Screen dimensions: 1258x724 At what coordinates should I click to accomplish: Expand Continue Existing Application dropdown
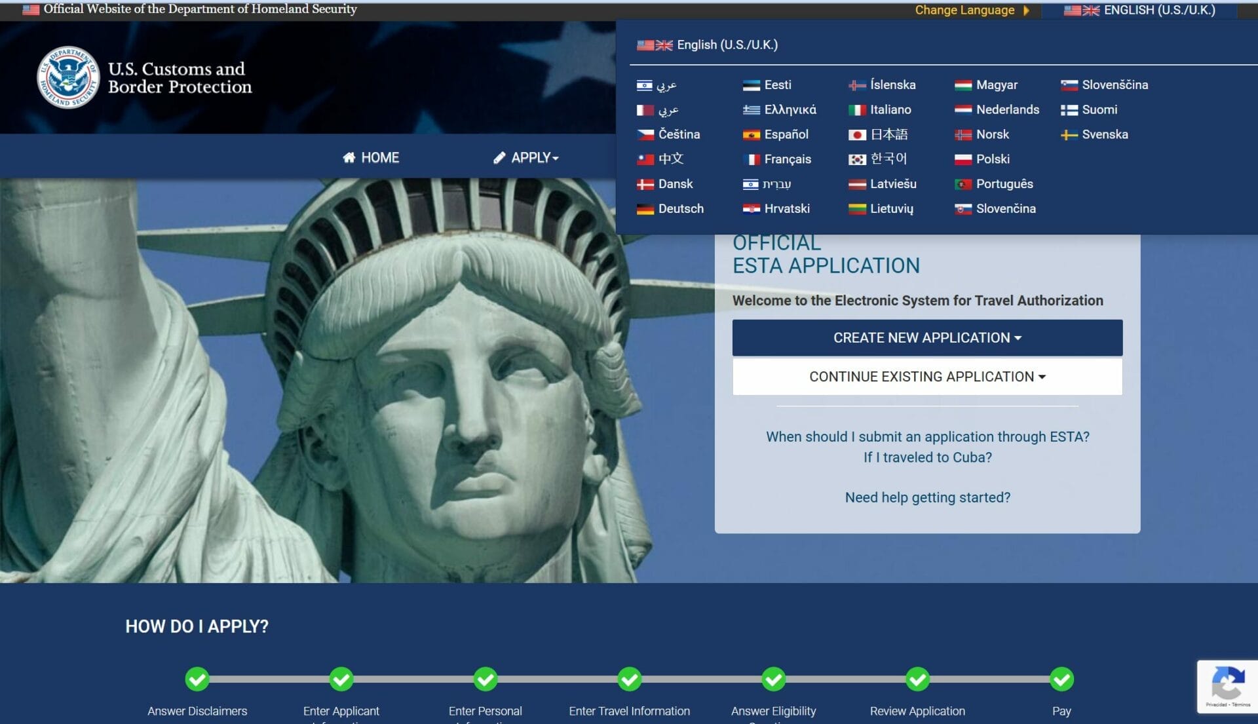(x=927, y=377)
